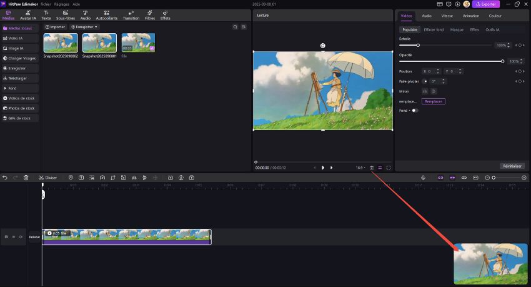The height and width of the screenshot is (287, 531).
Task: Click the user avatar in title bar
Action: (466, 4)
